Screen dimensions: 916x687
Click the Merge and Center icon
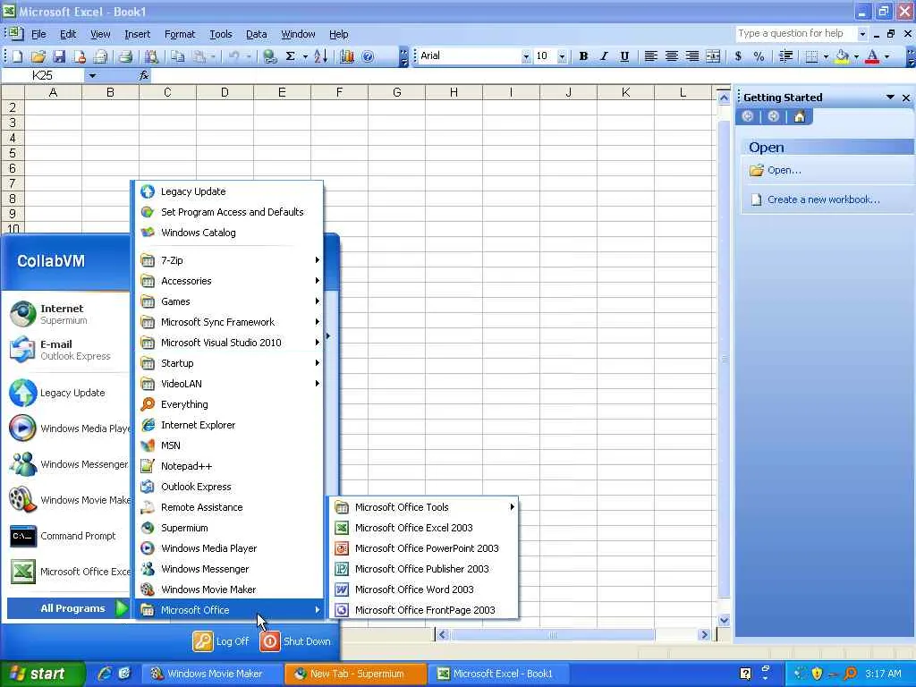point(713,56)
